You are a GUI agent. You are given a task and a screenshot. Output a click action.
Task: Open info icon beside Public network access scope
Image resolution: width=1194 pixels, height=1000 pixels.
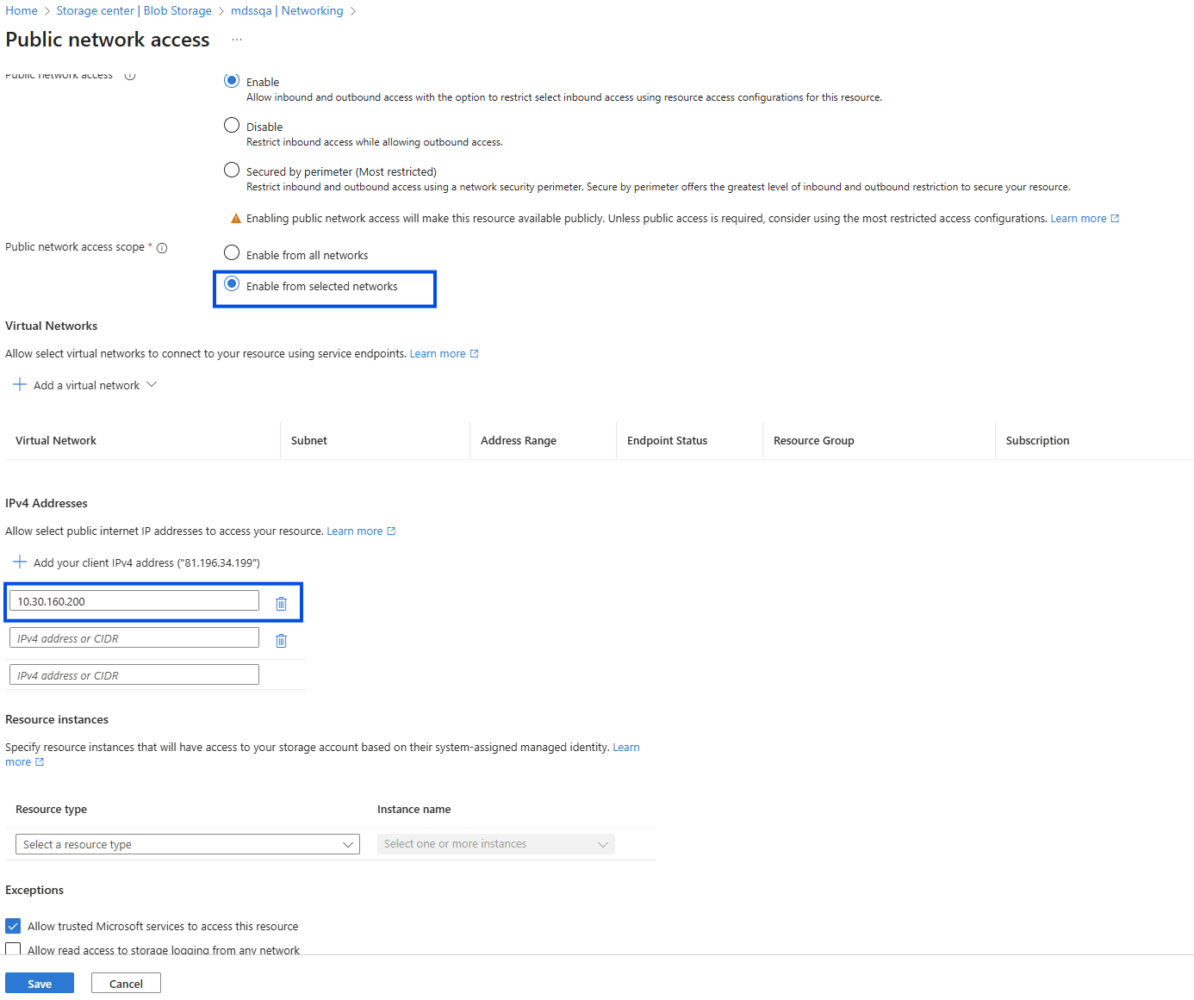point(162,248)
